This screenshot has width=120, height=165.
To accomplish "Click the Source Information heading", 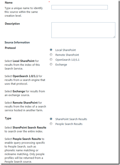I will point(17,42).
